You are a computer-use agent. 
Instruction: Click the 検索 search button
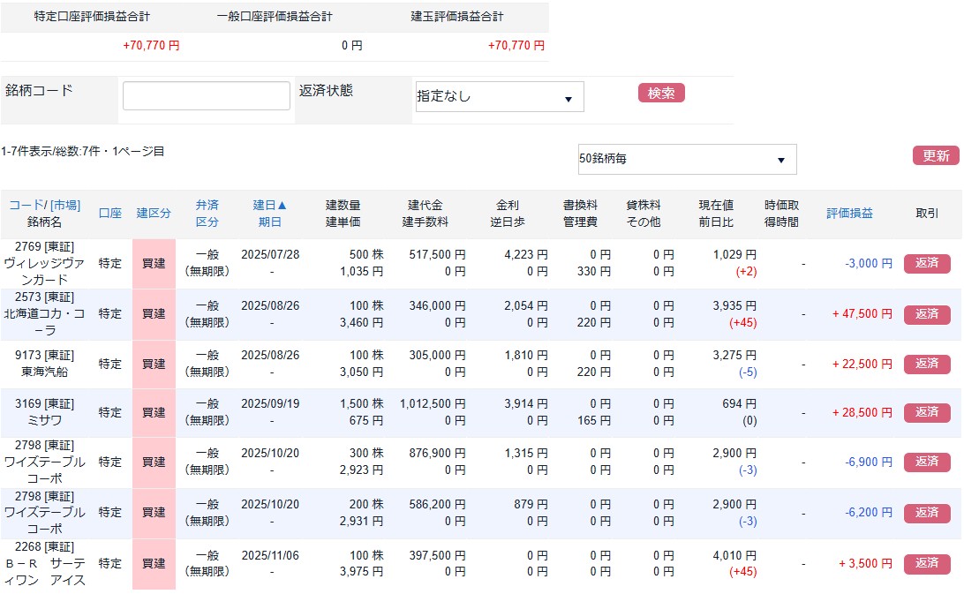[660, 92]
